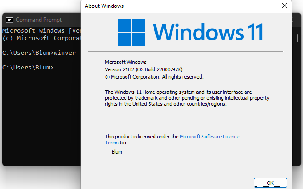Viewport: 303px width, 189px height.
Task: Click the "Windows 11" wordmark text
Action: (208, 32)
